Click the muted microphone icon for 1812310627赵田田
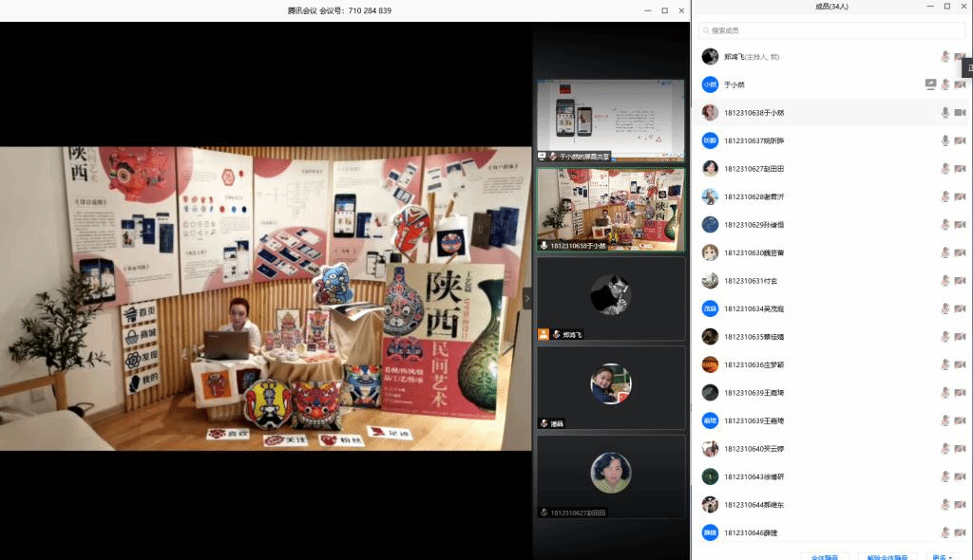This screenshot has width=973, height=560. click(x=944, y=169)
